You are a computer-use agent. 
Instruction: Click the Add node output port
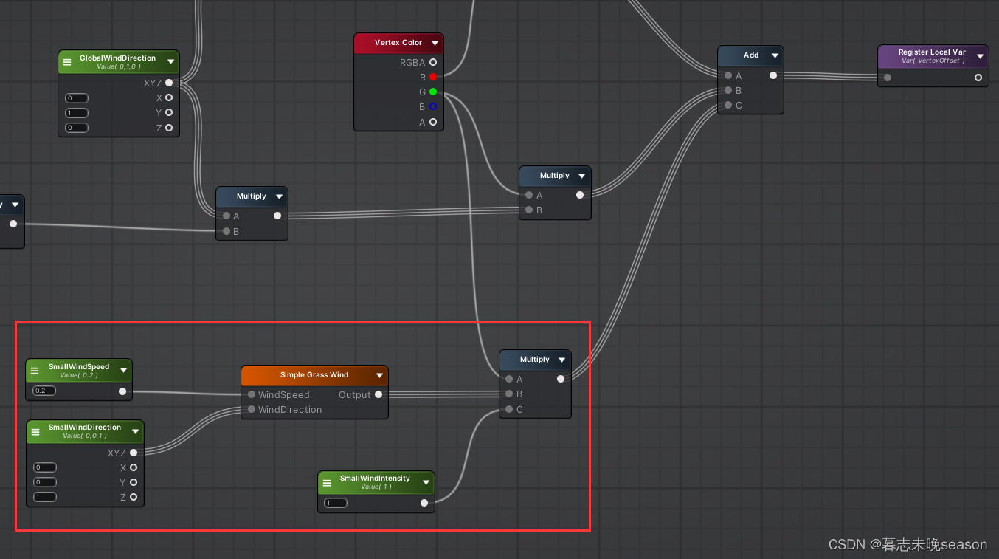coord(772,75)
